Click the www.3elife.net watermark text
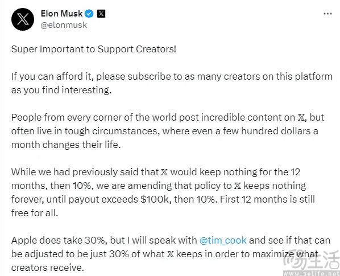The height and width of the screenshot is (276, 340). coord(312,273)
